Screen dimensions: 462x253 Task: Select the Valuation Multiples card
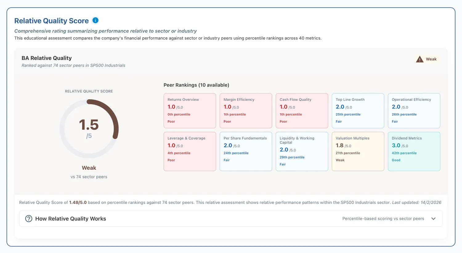coord(358,152)
